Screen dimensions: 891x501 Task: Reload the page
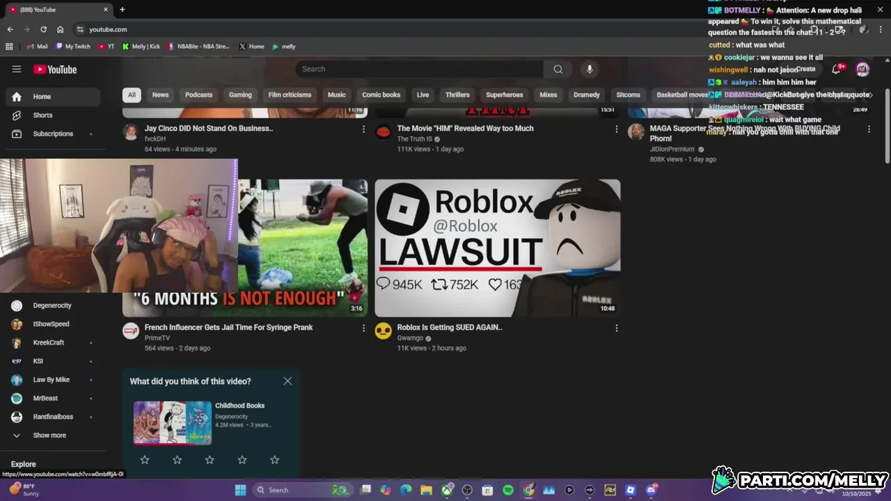(x=43, y=29)
